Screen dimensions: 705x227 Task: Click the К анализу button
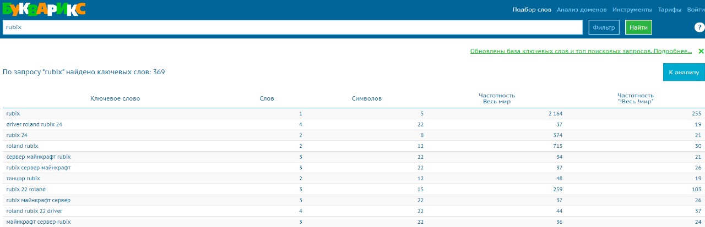click(x=684, y=72)
